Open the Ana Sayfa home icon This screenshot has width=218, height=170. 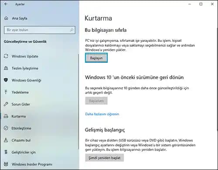[6, 18]
